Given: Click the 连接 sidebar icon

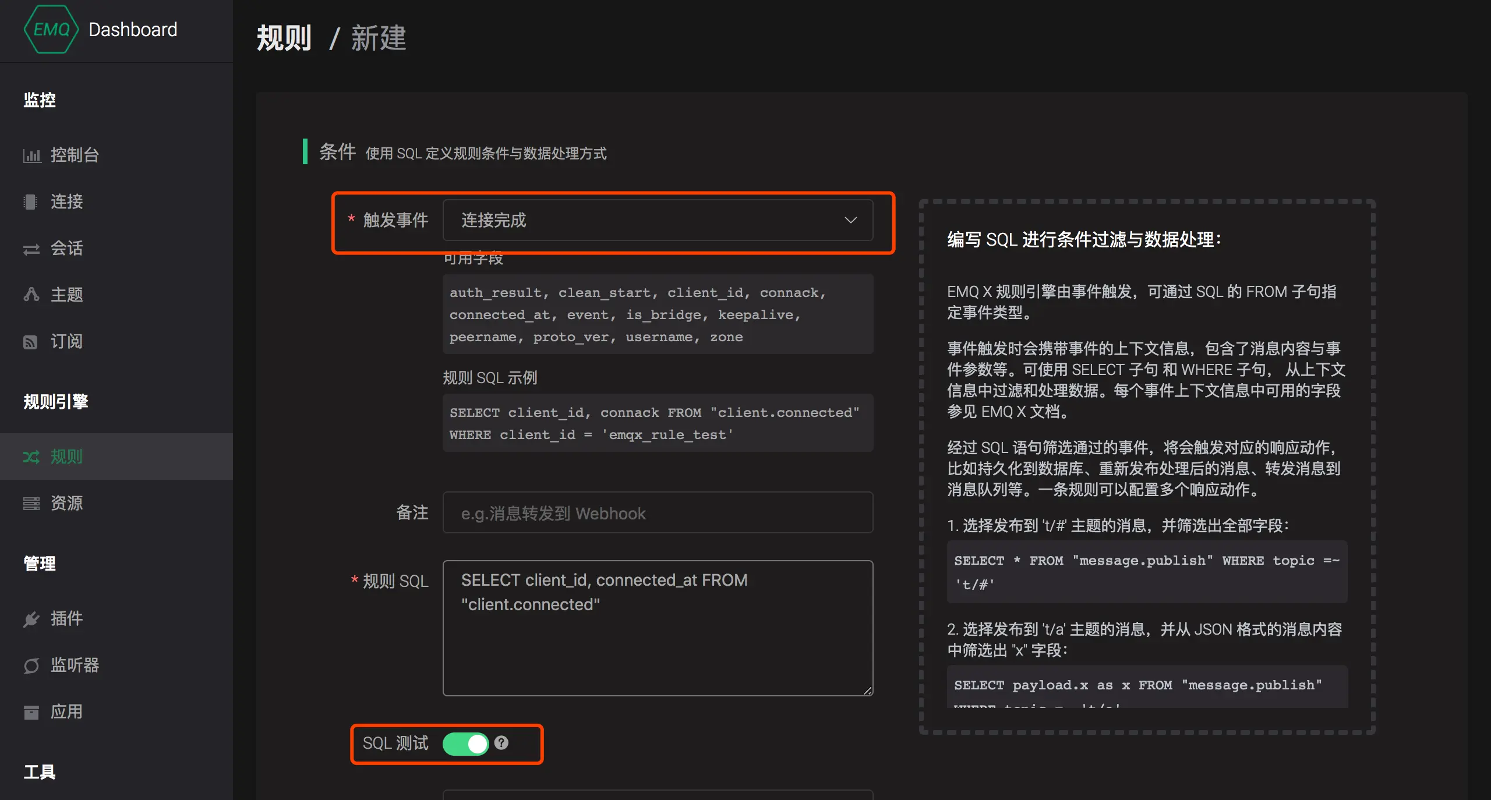Looking at the screenshot, I should coord(30,202).
